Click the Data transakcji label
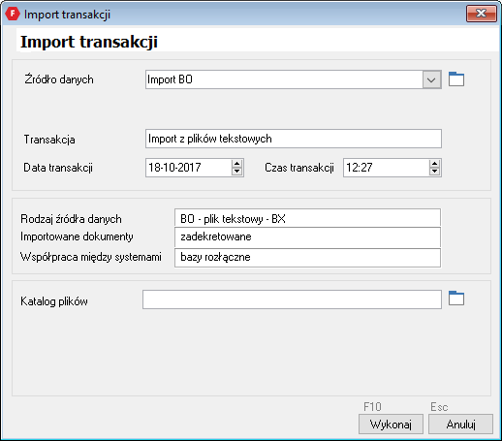Viewport: 502px width, 441px height. pyautogui.click(x=58, y=168)
